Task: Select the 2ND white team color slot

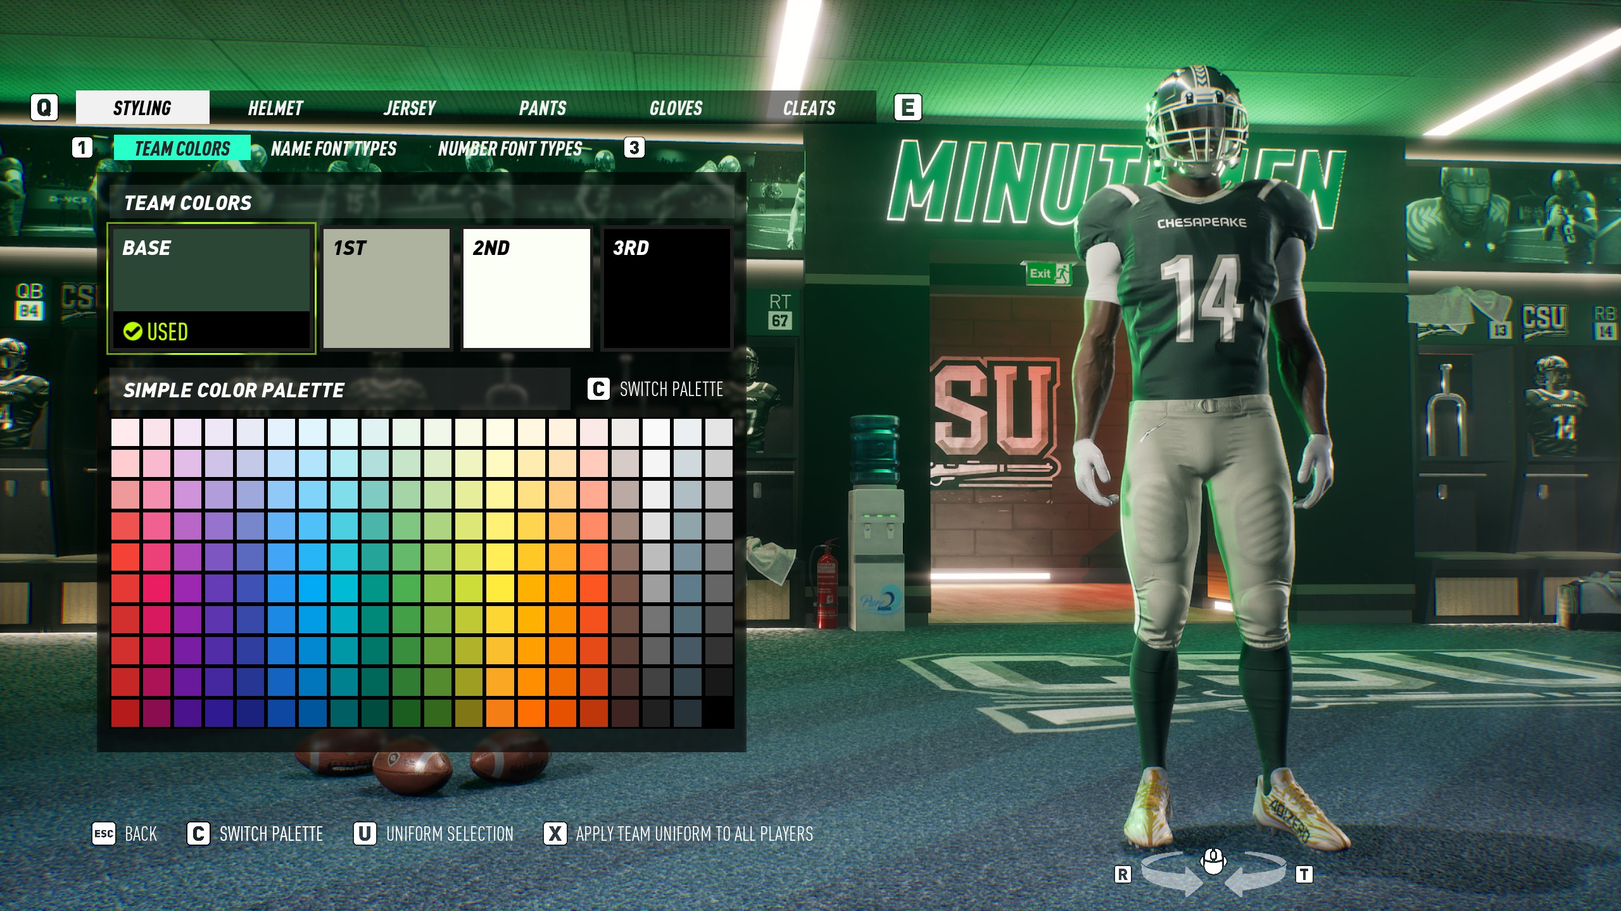Action: pos(526,288)
